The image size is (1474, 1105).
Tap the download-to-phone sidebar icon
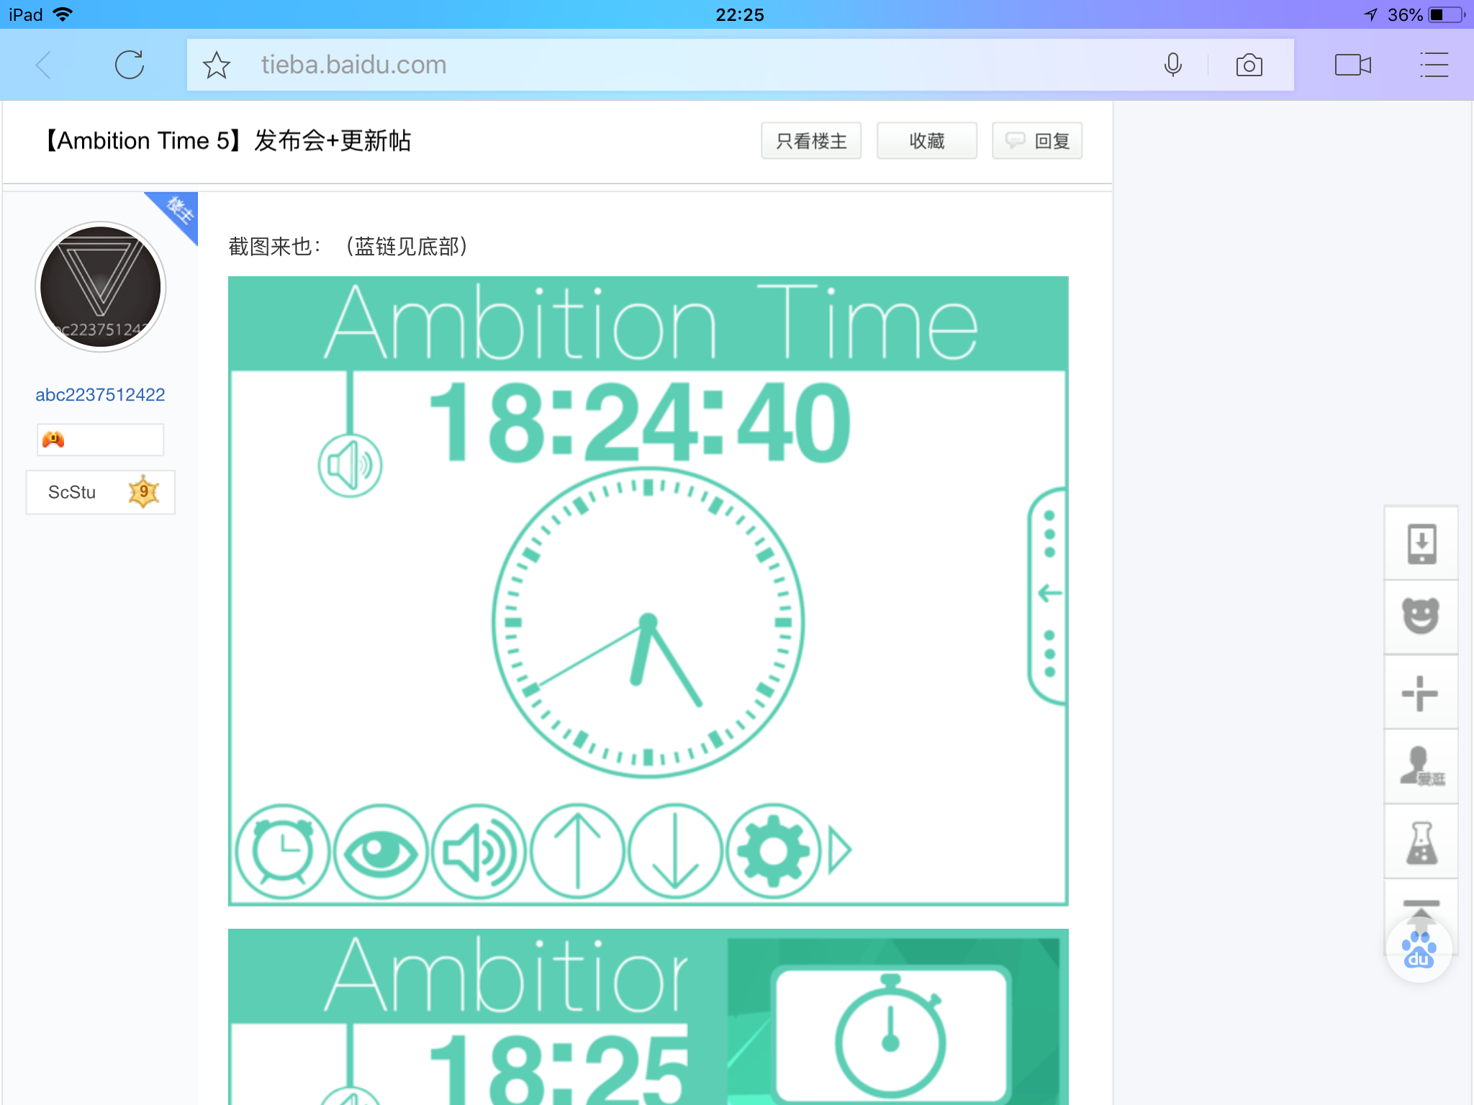pyautogui.click(x=1421, y=544)
